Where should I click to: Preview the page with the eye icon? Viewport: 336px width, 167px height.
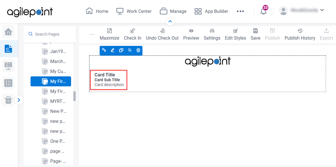pos(191,34)
